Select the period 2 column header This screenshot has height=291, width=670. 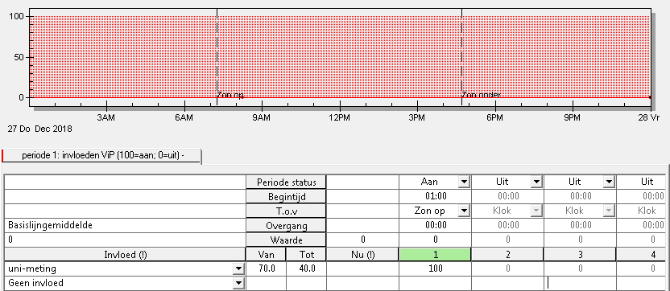tap(507, 255)
